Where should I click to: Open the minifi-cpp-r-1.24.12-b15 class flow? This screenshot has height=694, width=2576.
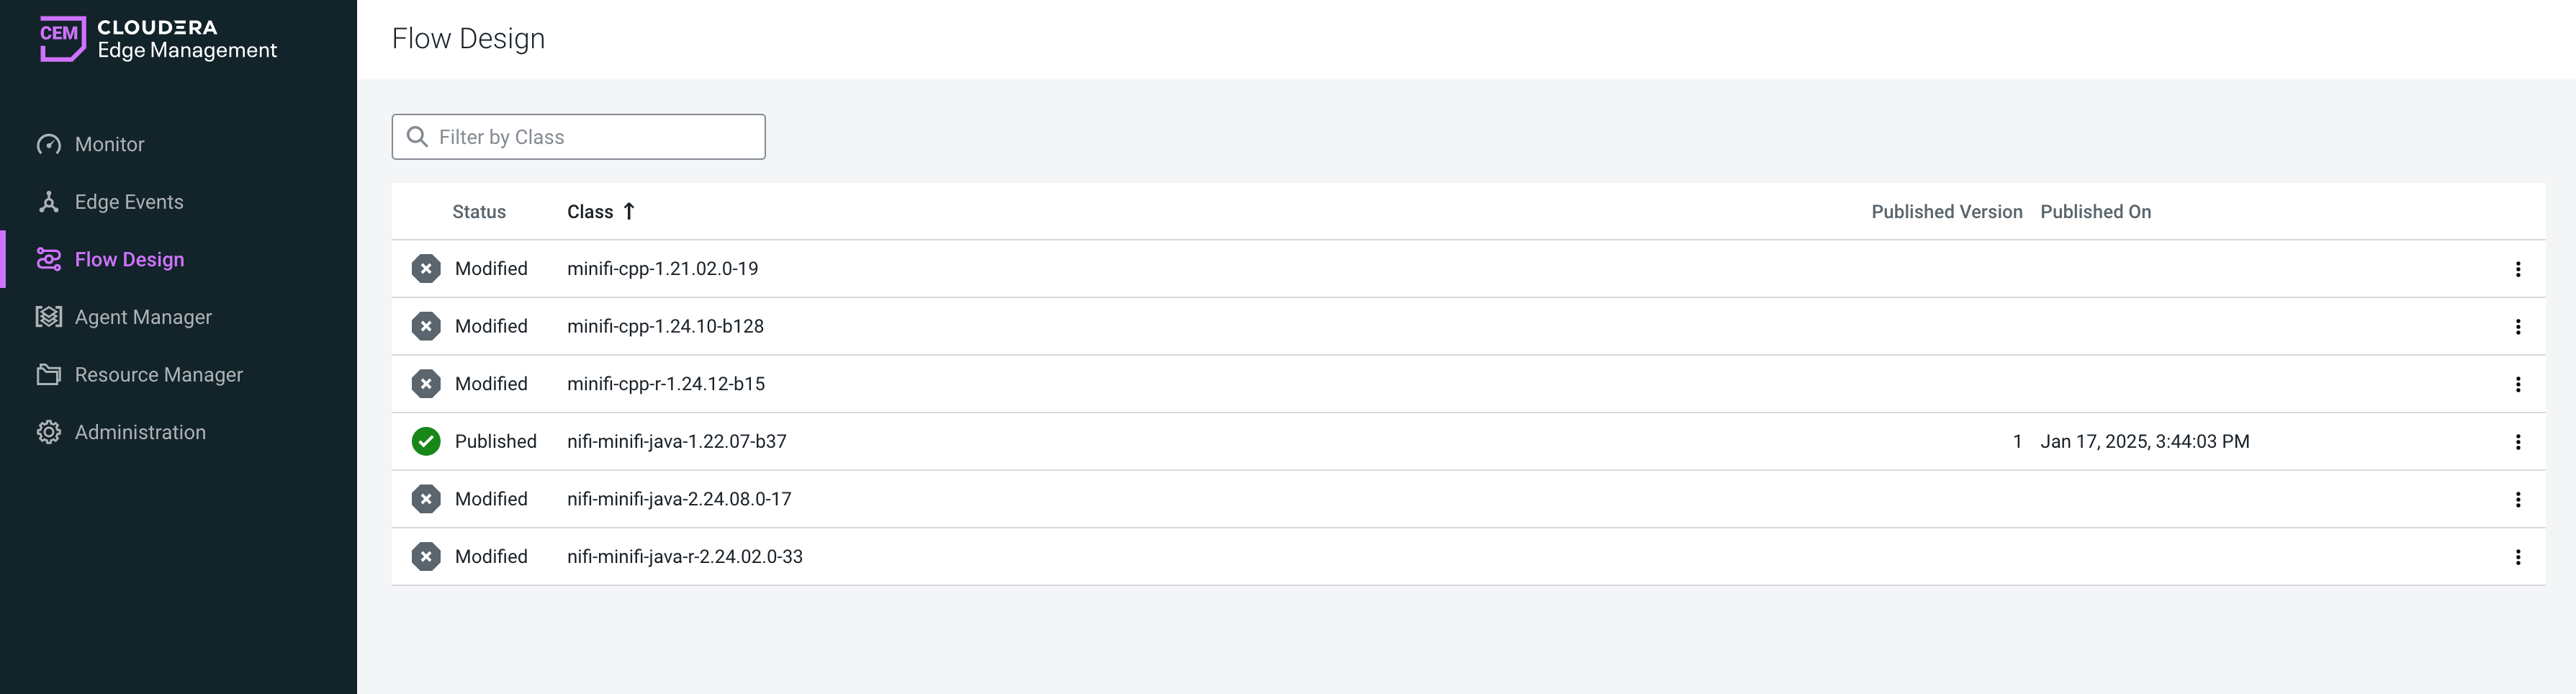665,384
